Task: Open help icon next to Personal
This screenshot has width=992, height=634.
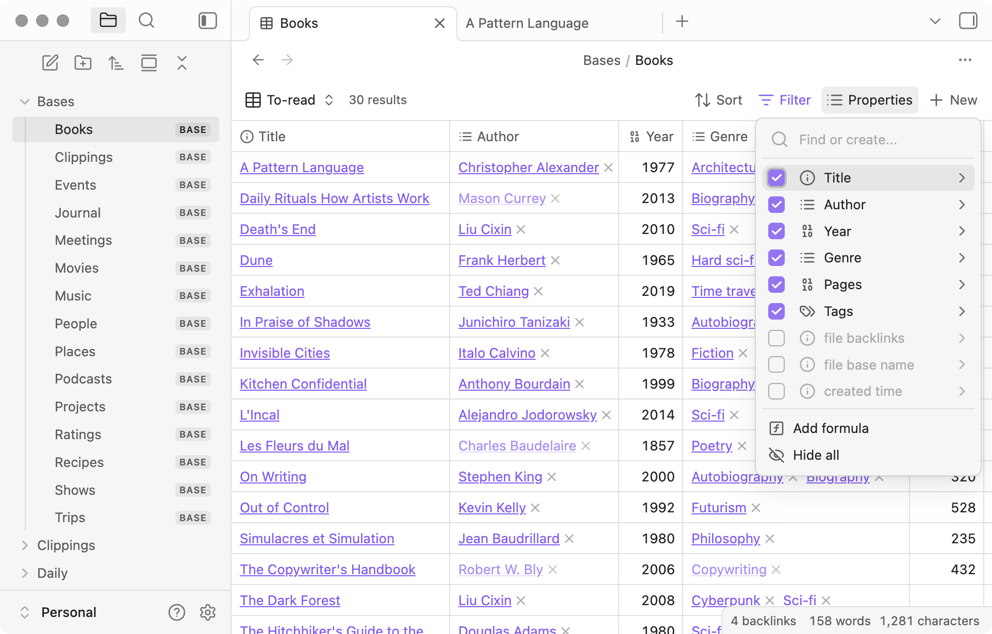Action: [x=177, y=612]
